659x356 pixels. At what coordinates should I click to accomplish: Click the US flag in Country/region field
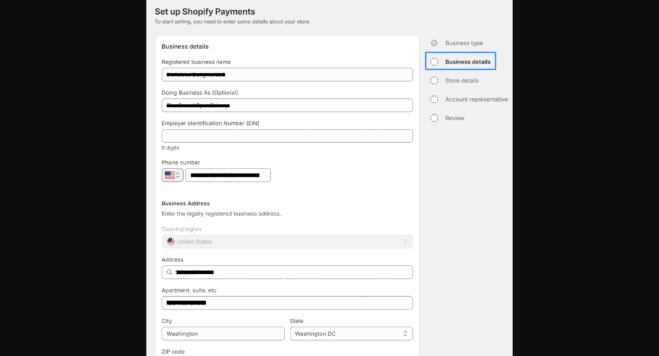pos(171,242)
